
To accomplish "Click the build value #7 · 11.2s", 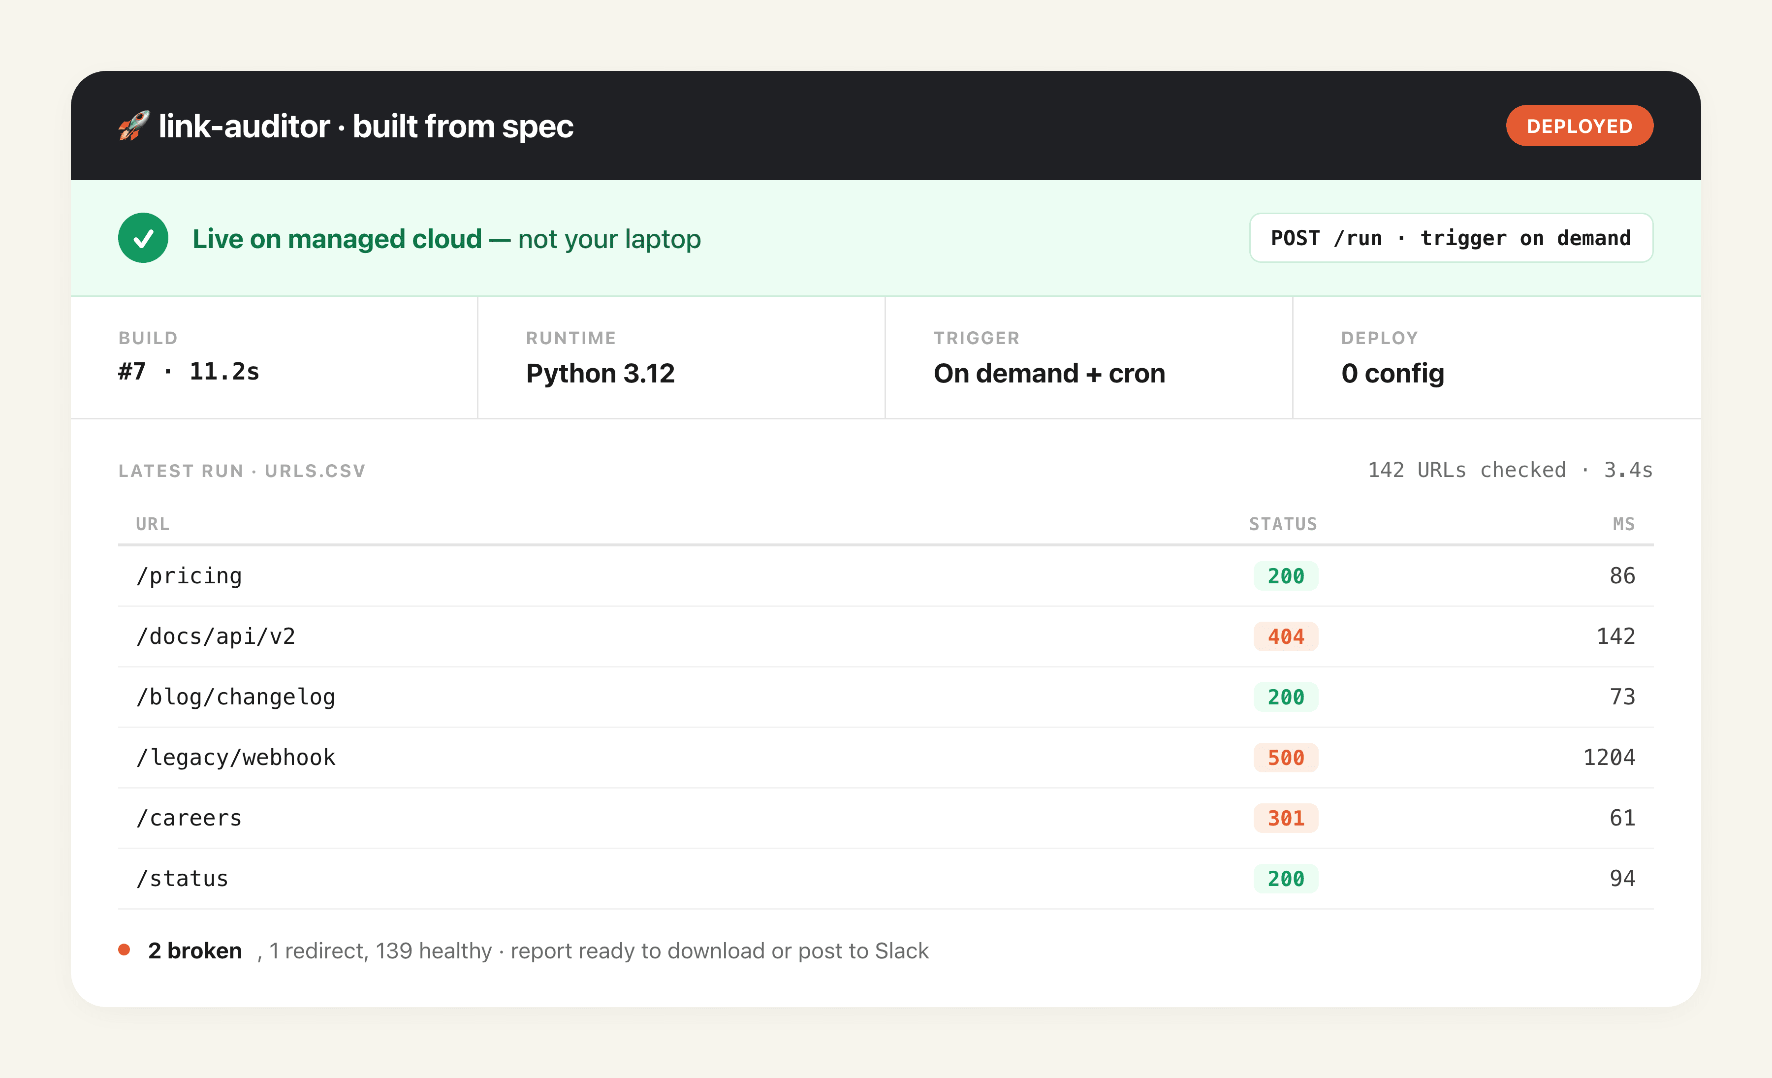I will pos(189,372).
